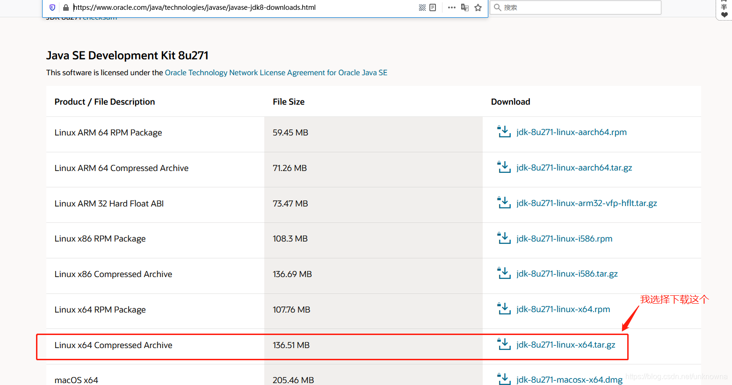Click the 'File Size' column header
Viewport: 732px width, 385px height.
[x=289, y=102]
